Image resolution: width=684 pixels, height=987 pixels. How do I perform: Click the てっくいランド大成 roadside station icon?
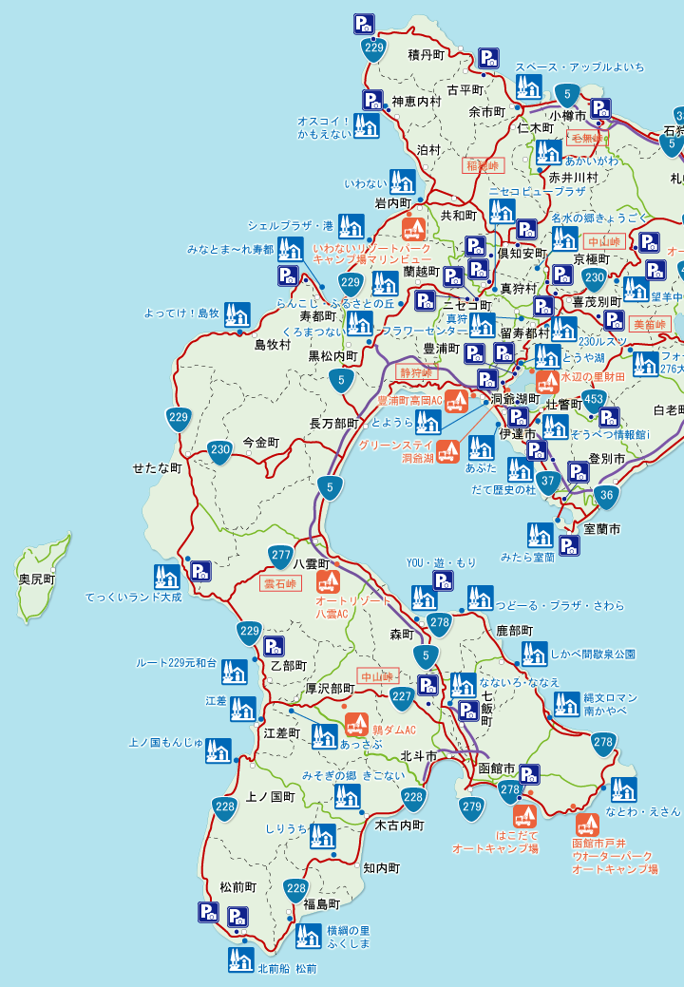point(167,578)
